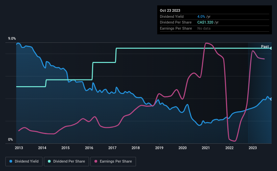Click the 2013 x-axis label
This screenshot has width=277, height=171.
tap(19, 148)
